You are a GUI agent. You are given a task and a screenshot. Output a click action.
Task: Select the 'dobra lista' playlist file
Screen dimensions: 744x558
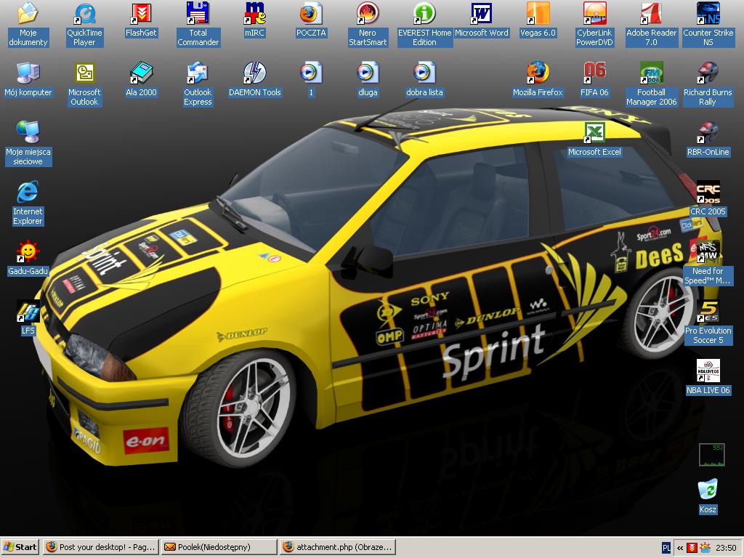tap(424, 73)
